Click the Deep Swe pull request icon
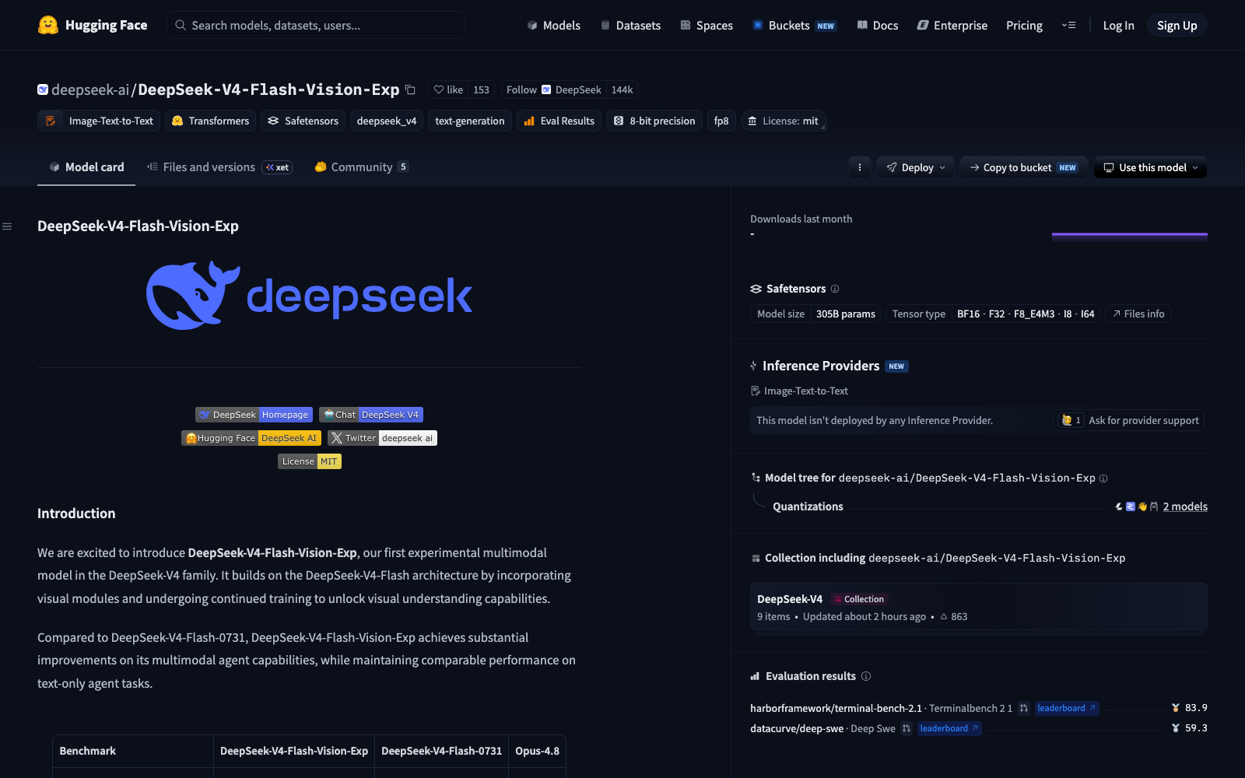 (x=907, y=728)
